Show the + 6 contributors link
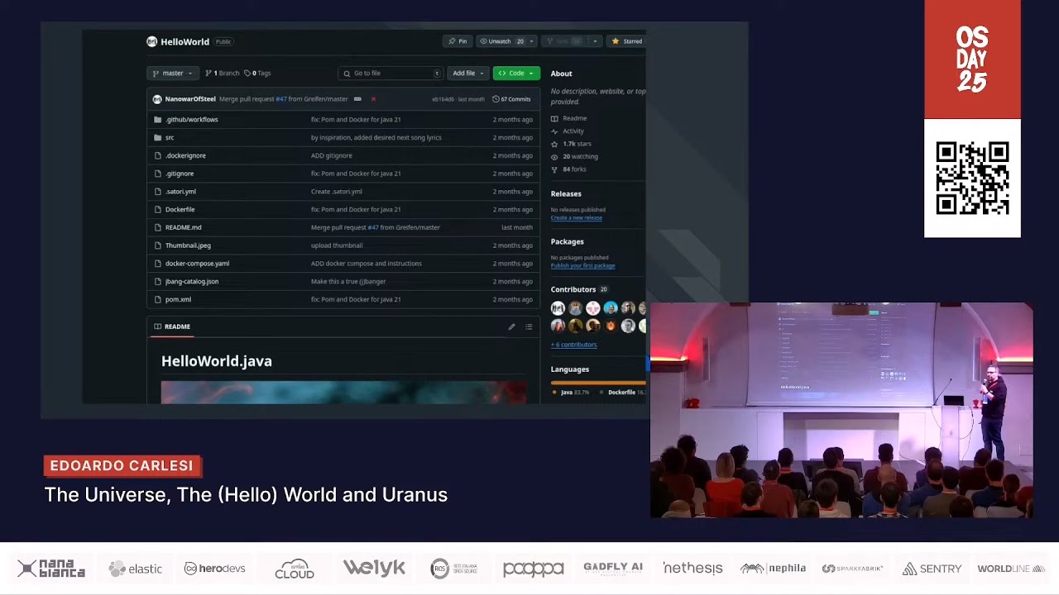Screen dimensions: 1059x595 pos(574,345)
